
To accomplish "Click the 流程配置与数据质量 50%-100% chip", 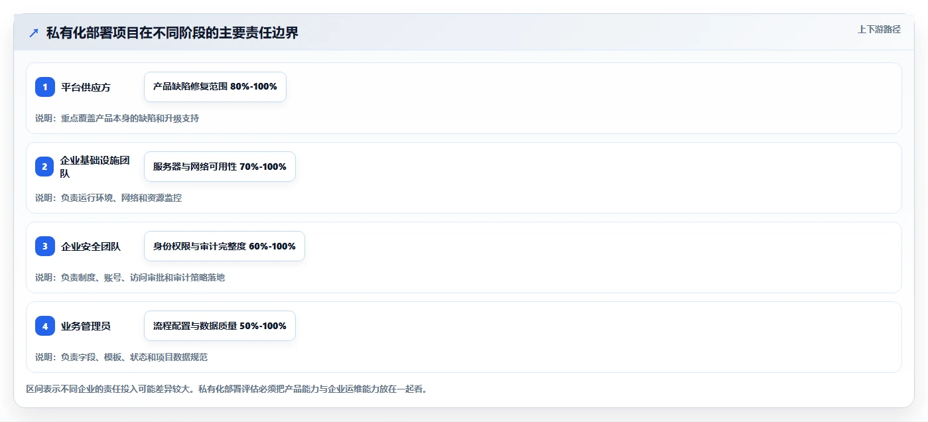I will [x=220, y=326].
